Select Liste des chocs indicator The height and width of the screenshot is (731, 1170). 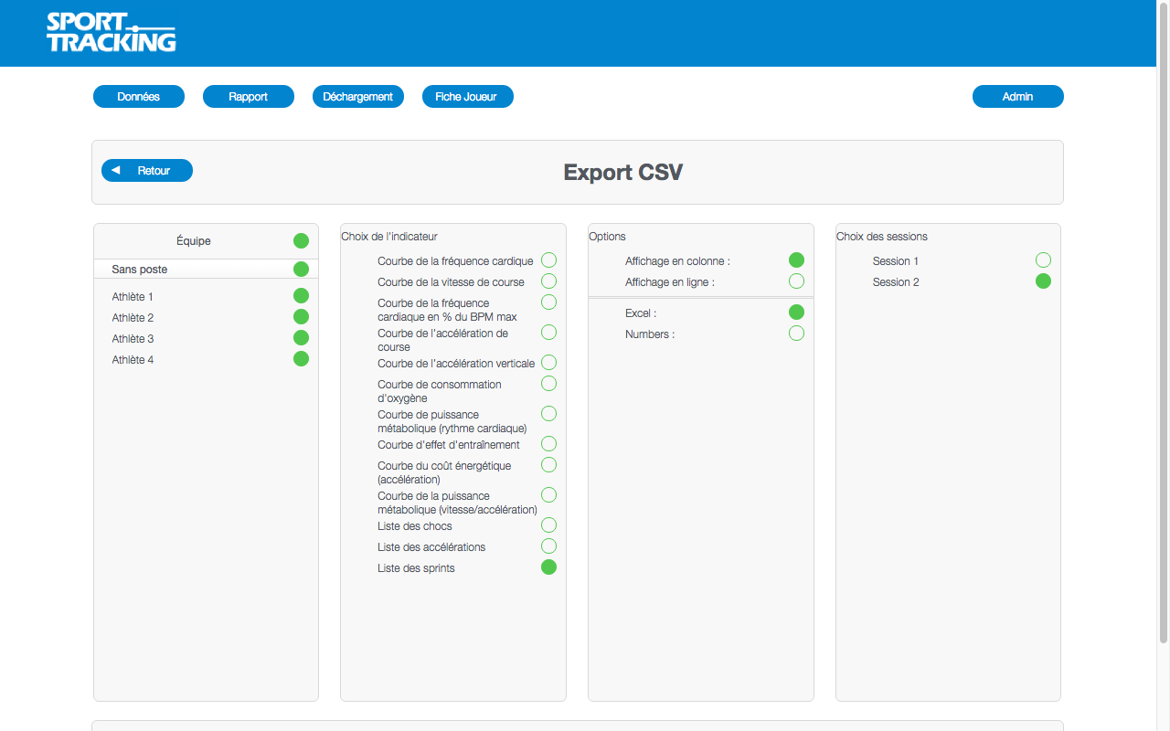click(548, 525)
